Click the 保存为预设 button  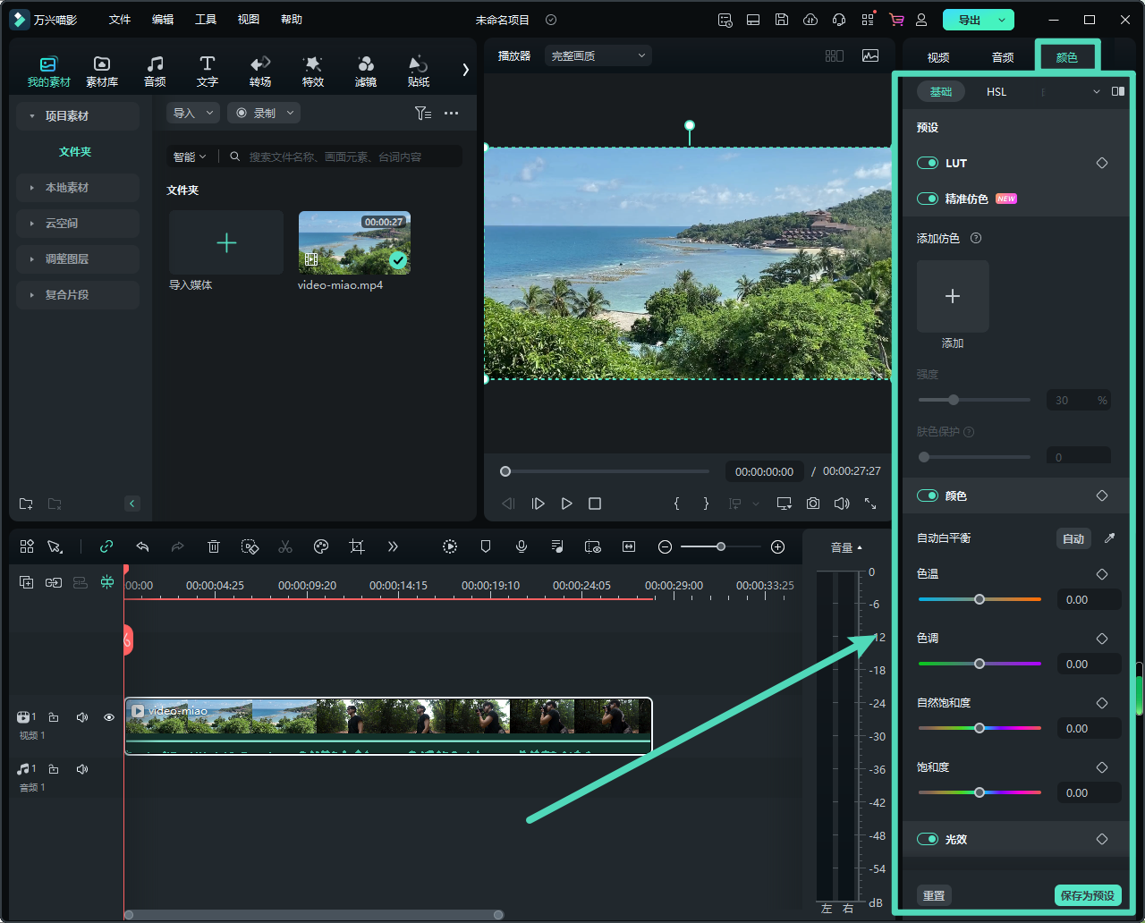click(x=1087, y=895)
